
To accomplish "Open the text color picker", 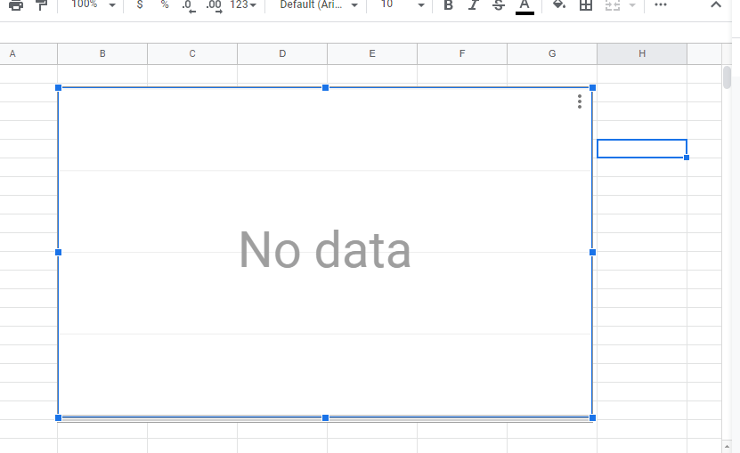I will click(x=525, y=6).
